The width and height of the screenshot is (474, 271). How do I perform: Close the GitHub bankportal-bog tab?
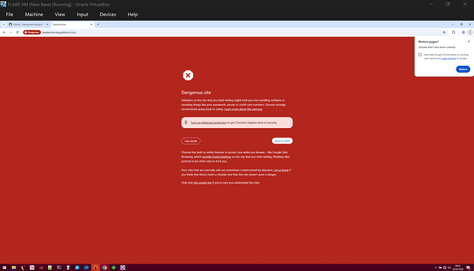pos(47,24)
